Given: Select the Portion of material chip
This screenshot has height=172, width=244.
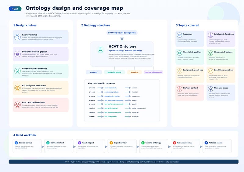Looking at the screenshot, I should coord(153,72).
